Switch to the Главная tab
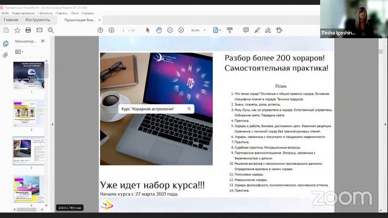This screenshot has width=388, height=218. (11, 20)
